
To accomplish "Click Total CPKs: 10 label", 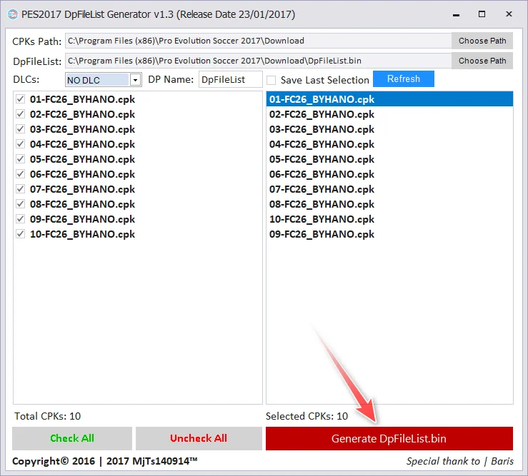I will point(47,416).
